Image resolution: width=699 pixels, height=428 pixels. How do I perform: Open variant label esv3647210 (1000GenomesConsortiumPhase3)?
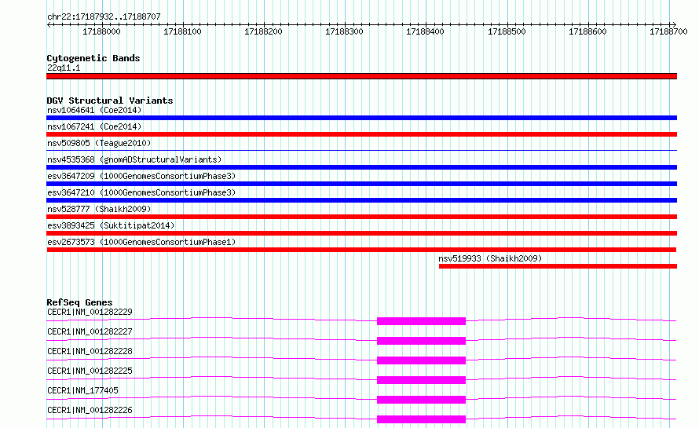click(x=141, y=192)
